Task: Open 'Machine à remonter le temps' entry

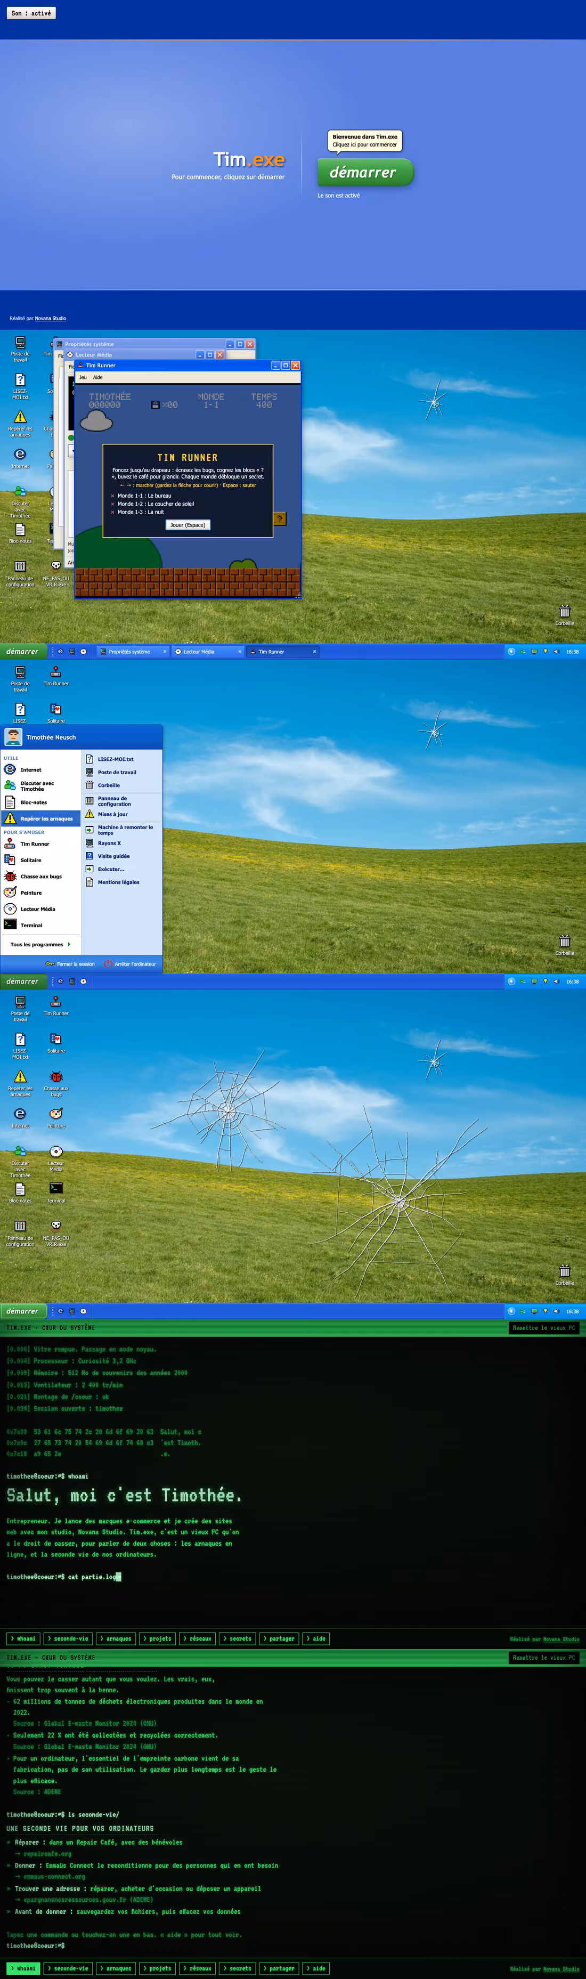Action: [x=121, y=830]
